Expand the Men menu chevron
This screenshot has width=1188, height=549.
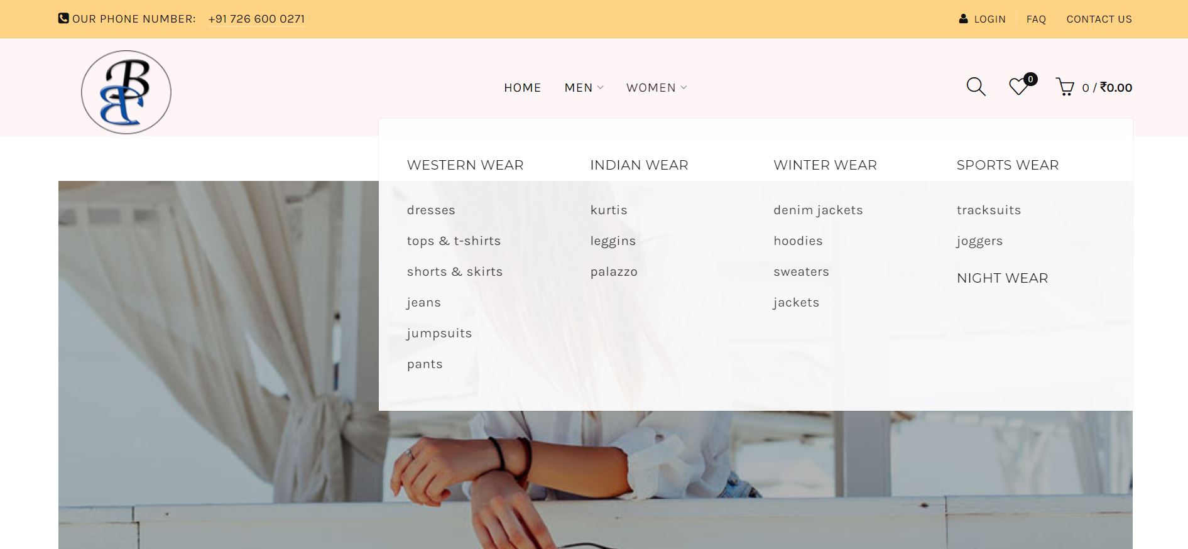(601, 88)
